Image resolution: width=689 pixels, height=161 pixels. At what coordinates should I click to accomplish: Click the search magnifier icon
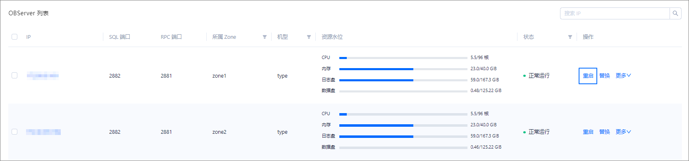[675, 13]
